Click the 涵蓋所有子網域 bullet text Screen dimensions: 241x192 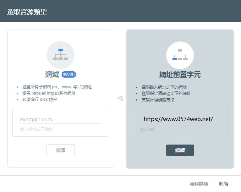pos(57,87)
